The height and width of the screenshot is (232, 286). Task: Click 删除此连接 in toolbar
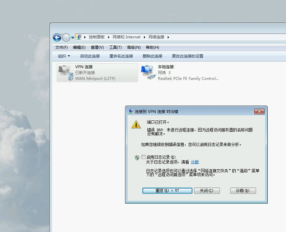(152, 56)
